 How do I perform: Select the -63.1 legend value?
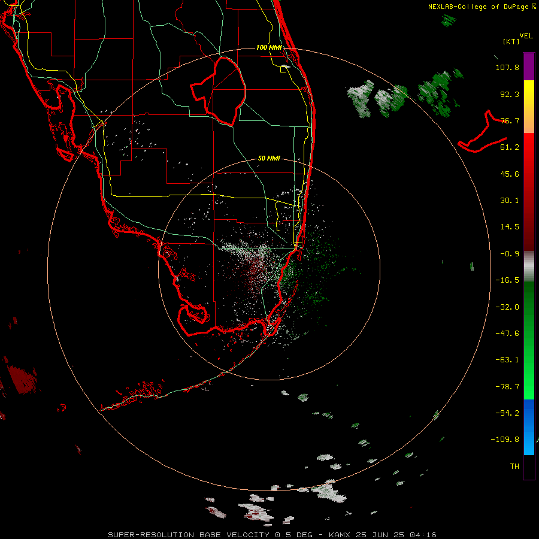tap(507, 360)
